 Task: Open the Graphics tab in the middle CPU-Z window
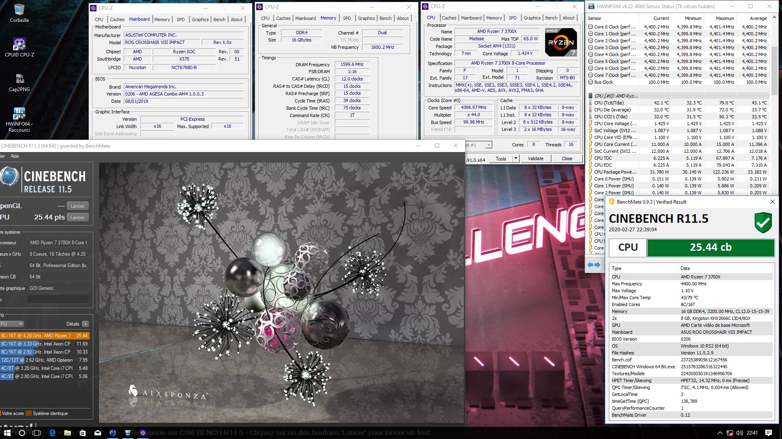click(x=367, y=18)
